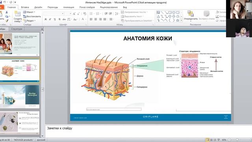The image size is (252, 142).
Task: Select the rectangle shape in gallery
Action: 170,13
